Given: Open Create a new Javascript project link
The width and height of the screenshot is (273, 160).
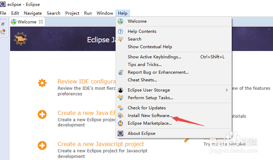Looking at the screenshot, I should [x=101, y=144].
